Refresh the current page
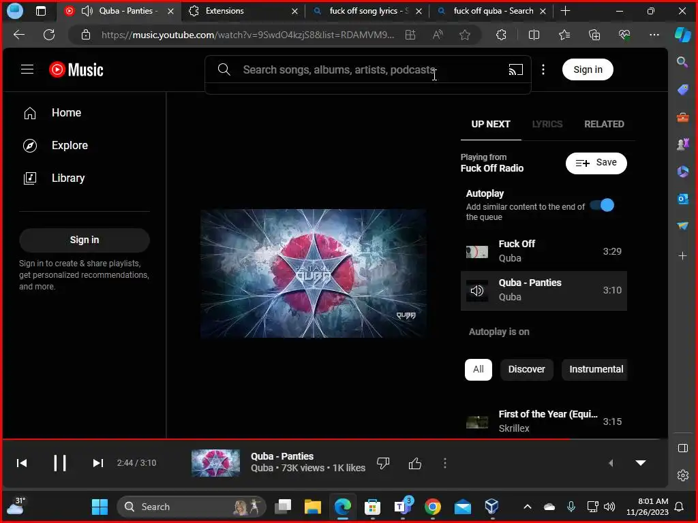Image resolution: width=698 pixels, height=523 pixels. pos(49,35)
